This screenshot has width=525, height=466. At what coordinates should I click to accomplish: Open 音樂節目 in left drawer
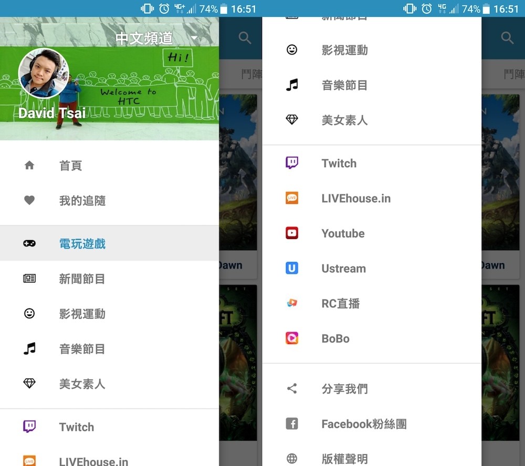point(82,349)
